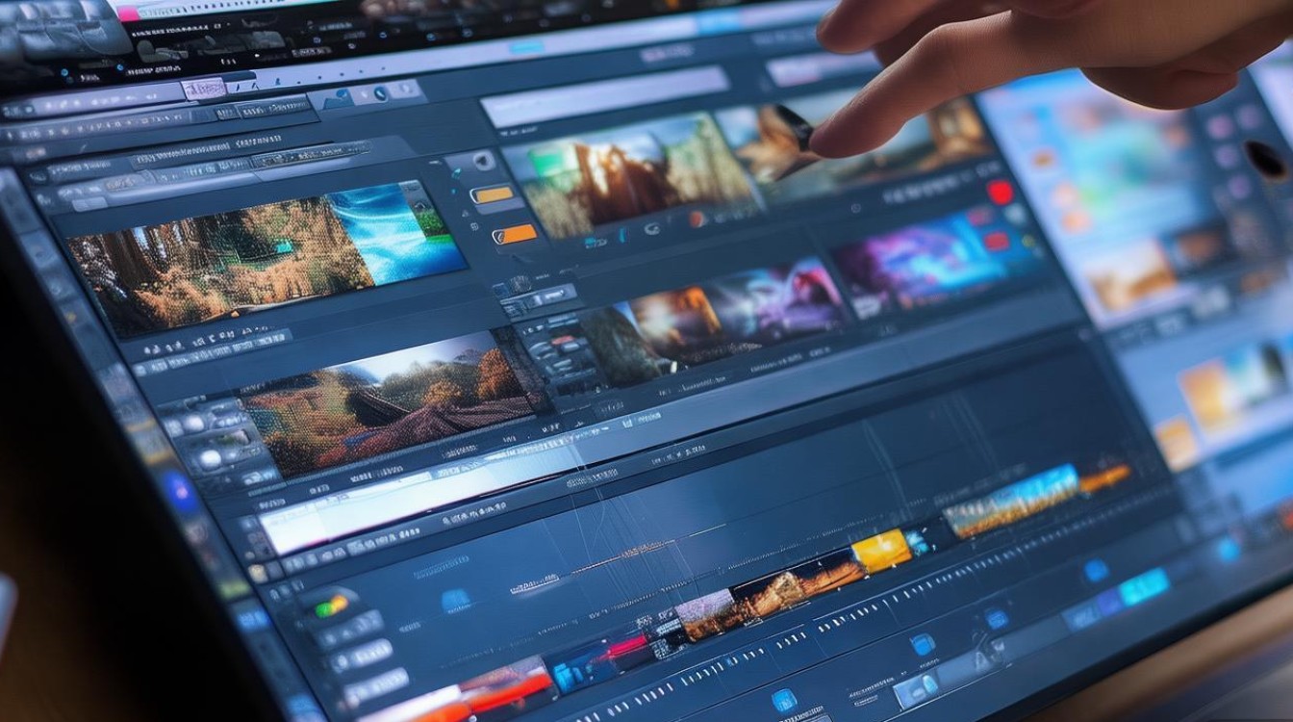Click the round dark icon above the orange pills

tap(483, 161)
